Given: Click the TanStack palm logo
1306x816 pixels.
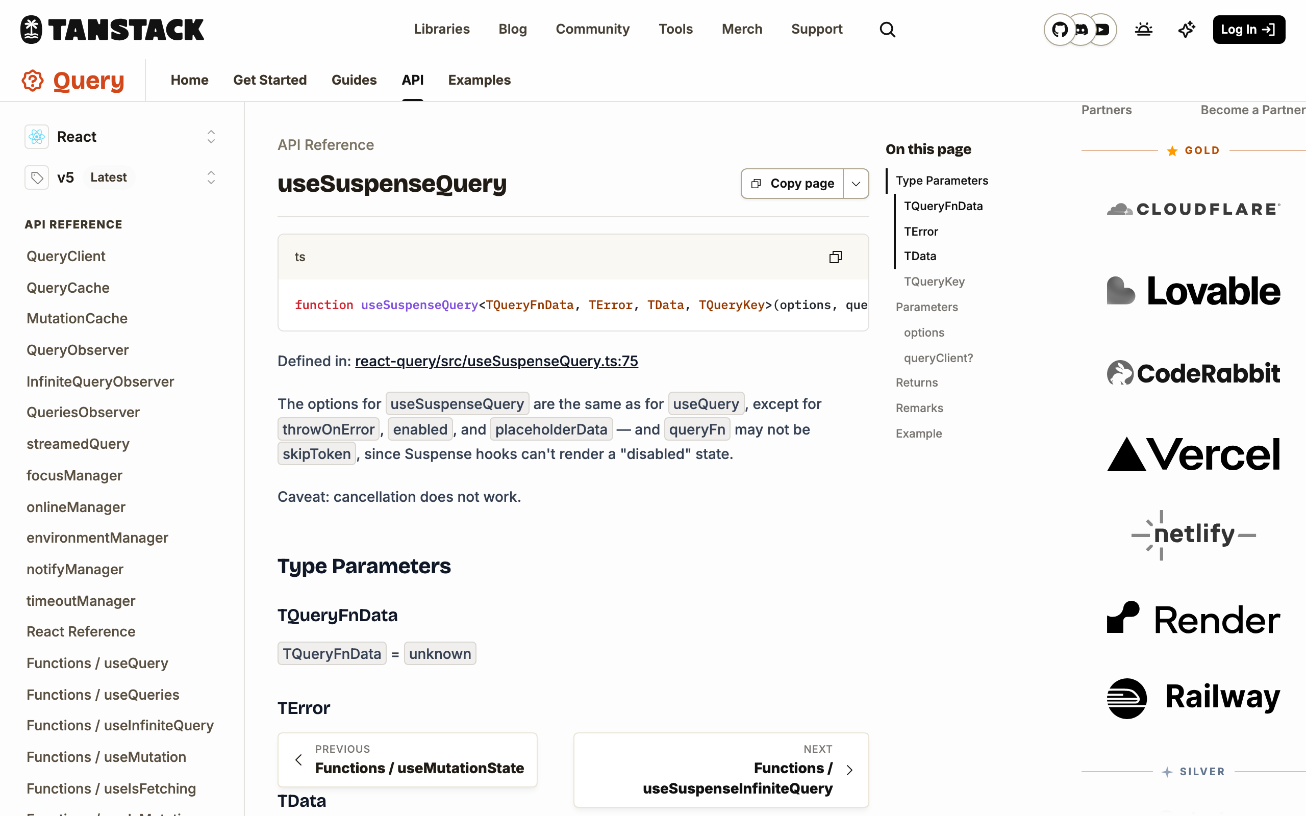Looking at the screenshot, I should pyautogui.click(x=31, y=29).
